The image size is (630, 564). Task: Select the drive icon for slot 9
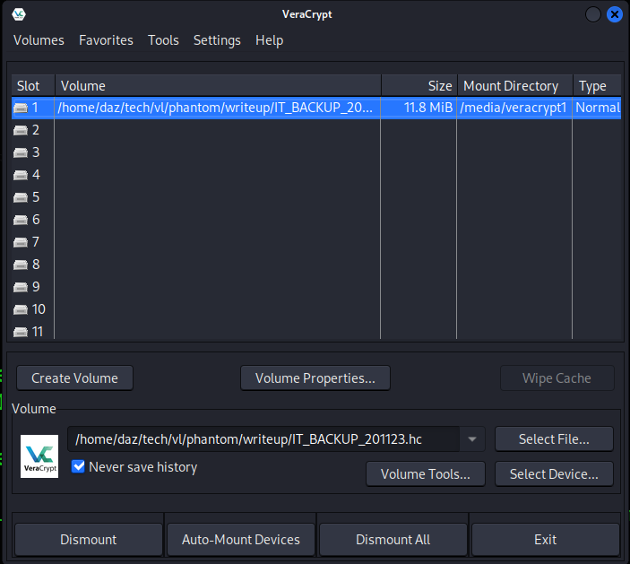pos(21,287)
